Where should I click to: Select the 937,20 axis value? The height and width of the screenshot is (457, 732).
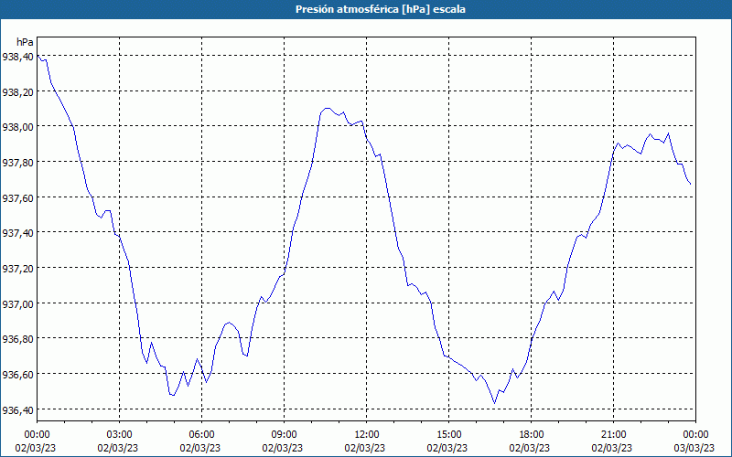17,269
